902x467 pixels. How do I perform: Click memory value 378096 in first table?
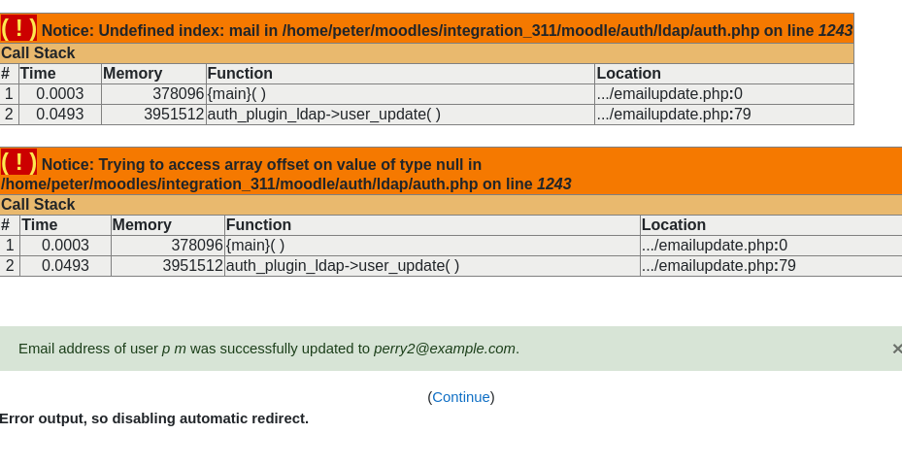coord(179,94)
